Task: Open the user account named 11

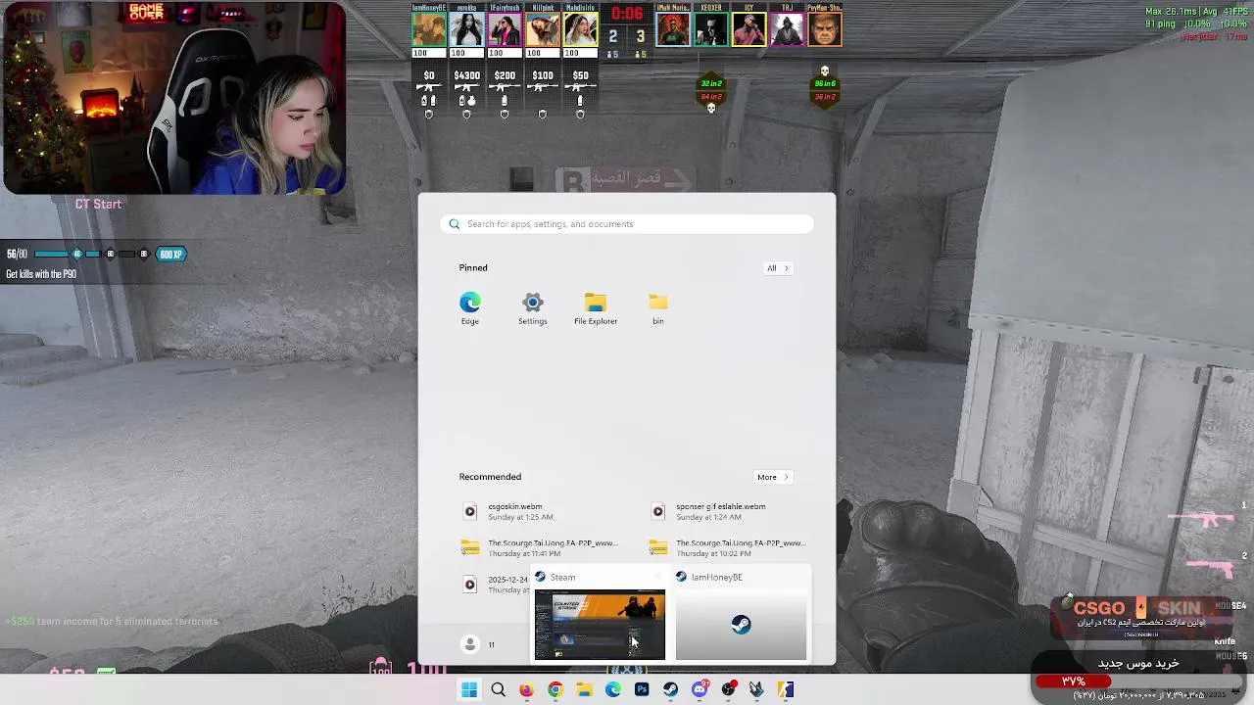Action: pos(479,644)
